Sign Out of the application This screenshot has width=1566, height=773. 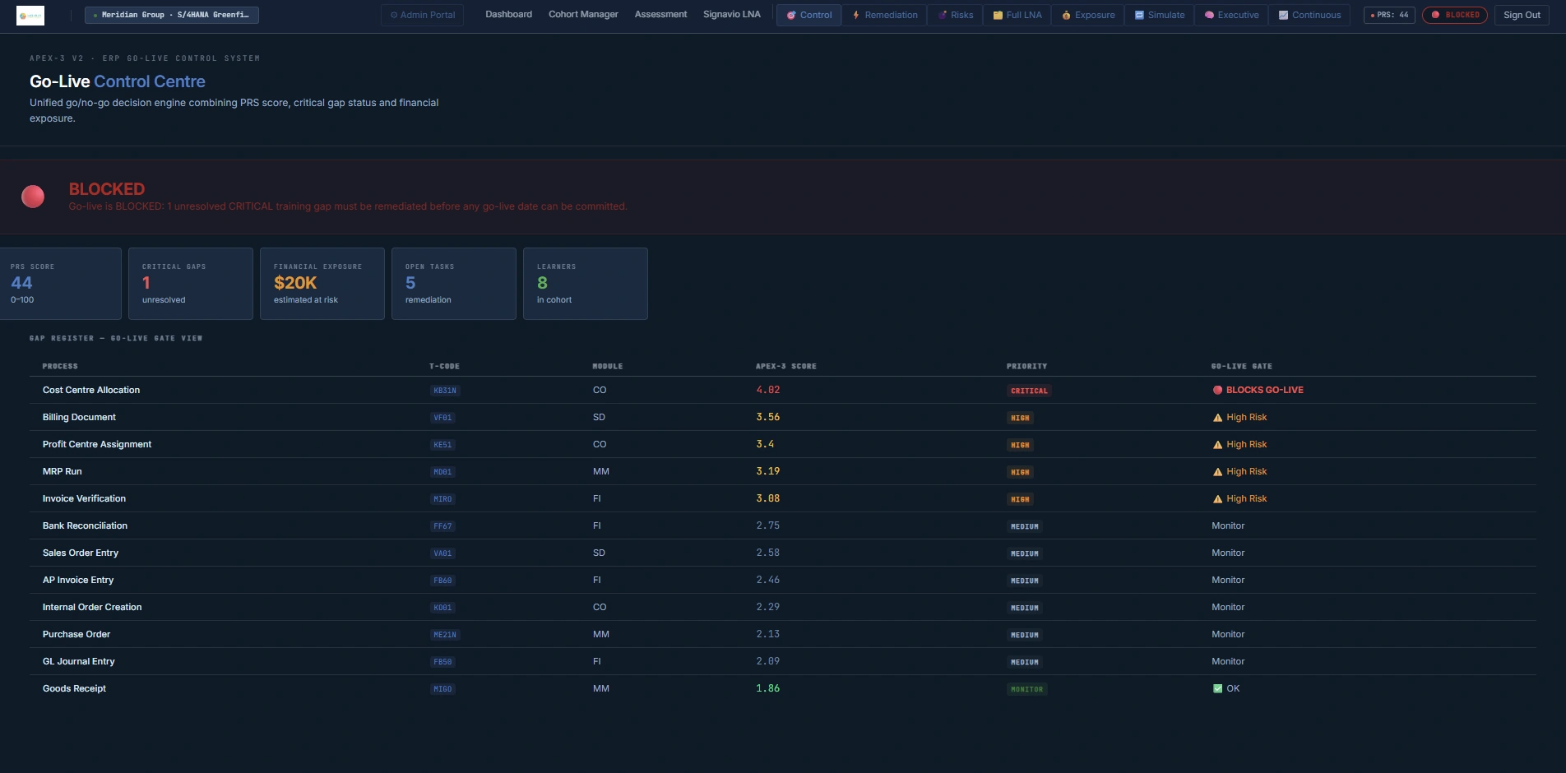point(1522,15)
